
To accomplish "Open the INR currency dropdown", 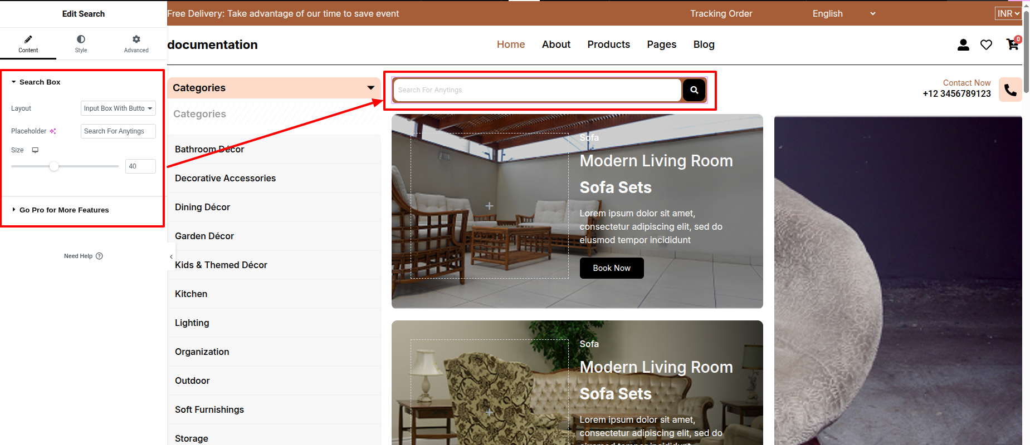I will (x=1008, y=13).
